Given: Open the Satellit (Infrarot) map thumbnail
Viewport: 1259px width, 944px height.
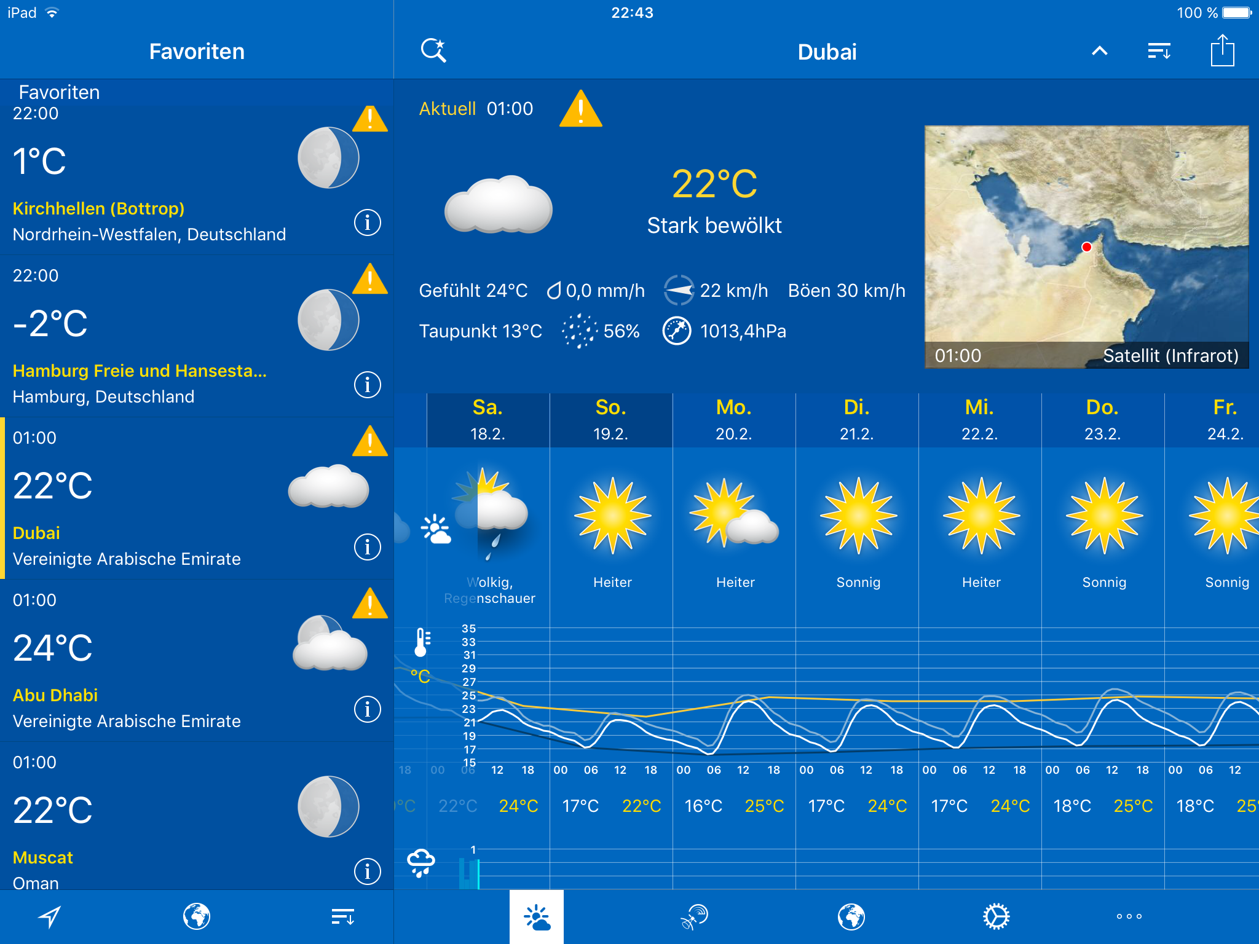Looking at the screenshot, I should [x=1086, y=246].
